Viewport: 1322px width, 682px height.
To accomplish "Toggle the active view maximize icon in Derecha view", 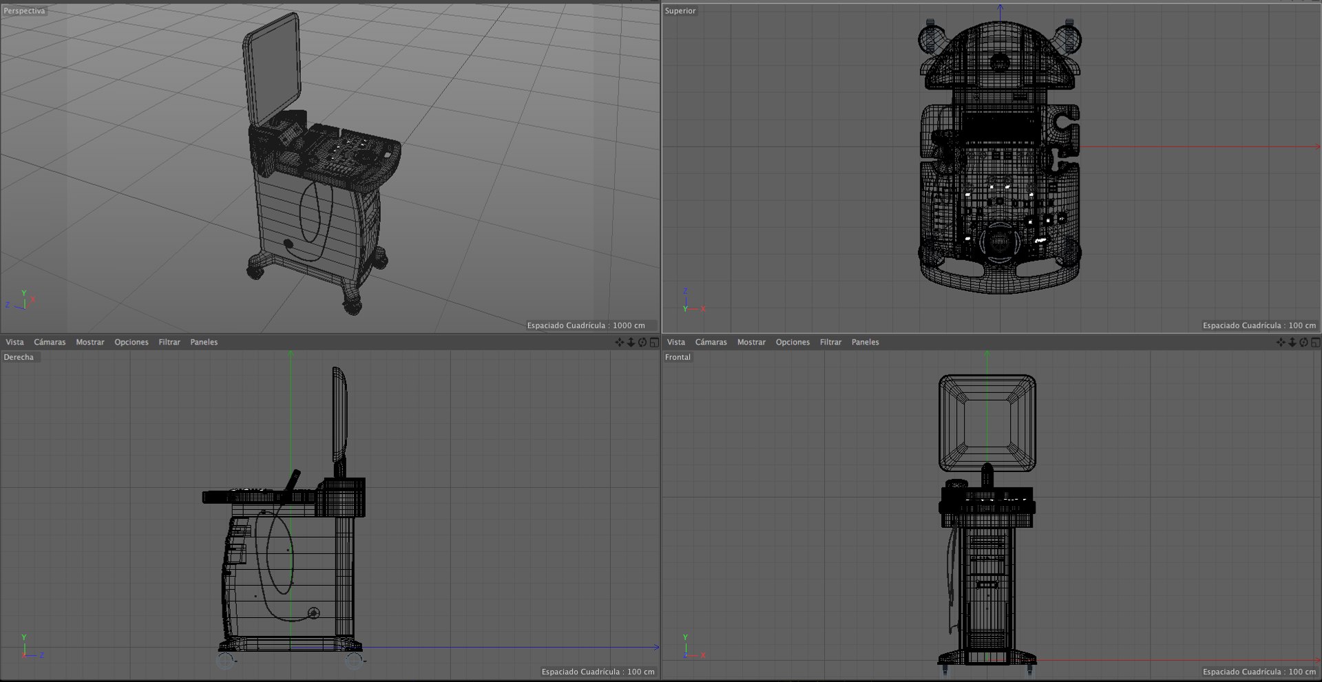I will 654,342.
